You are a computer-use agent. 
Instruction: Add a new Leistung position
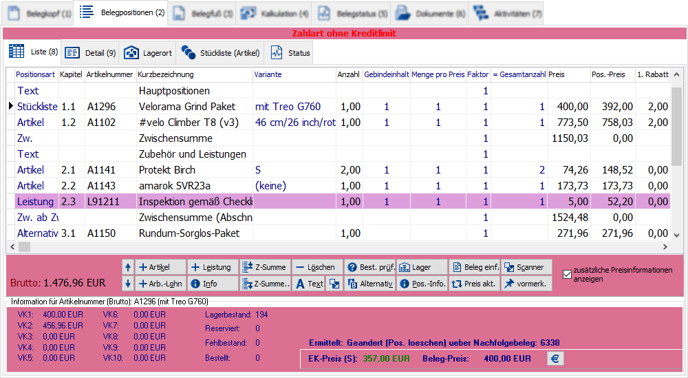(x=213, y=267)
